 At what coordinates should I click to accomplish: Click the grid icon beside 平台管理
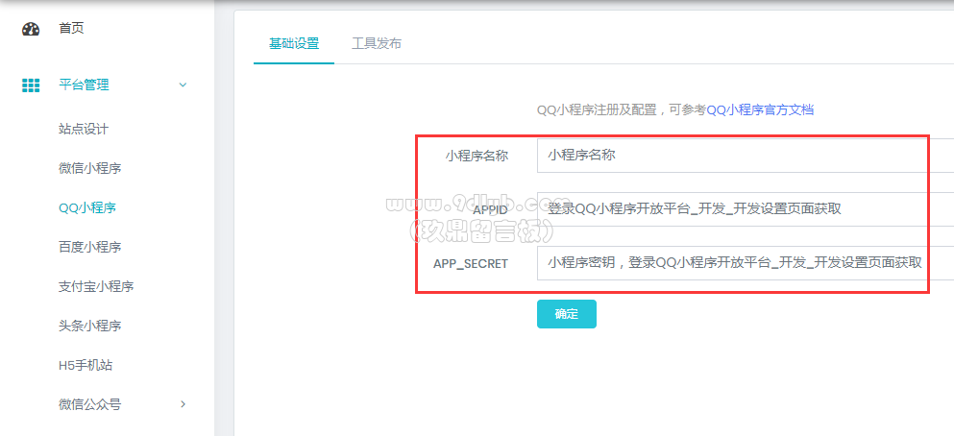31,85
